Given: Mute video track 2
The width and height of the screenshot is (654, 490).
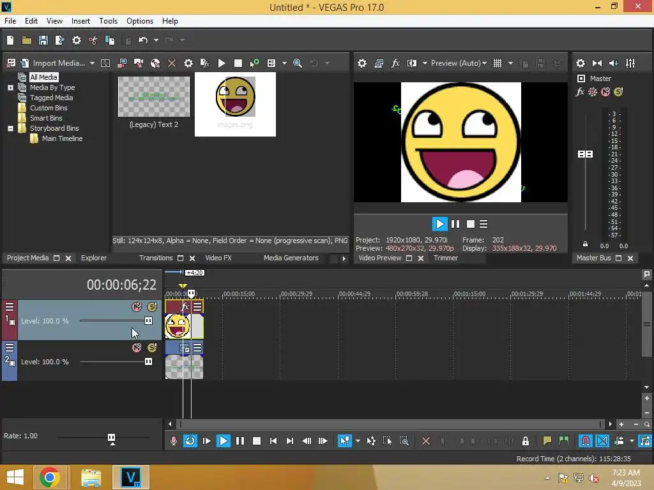Looking at the screenshot, I should tap(137, 348).
